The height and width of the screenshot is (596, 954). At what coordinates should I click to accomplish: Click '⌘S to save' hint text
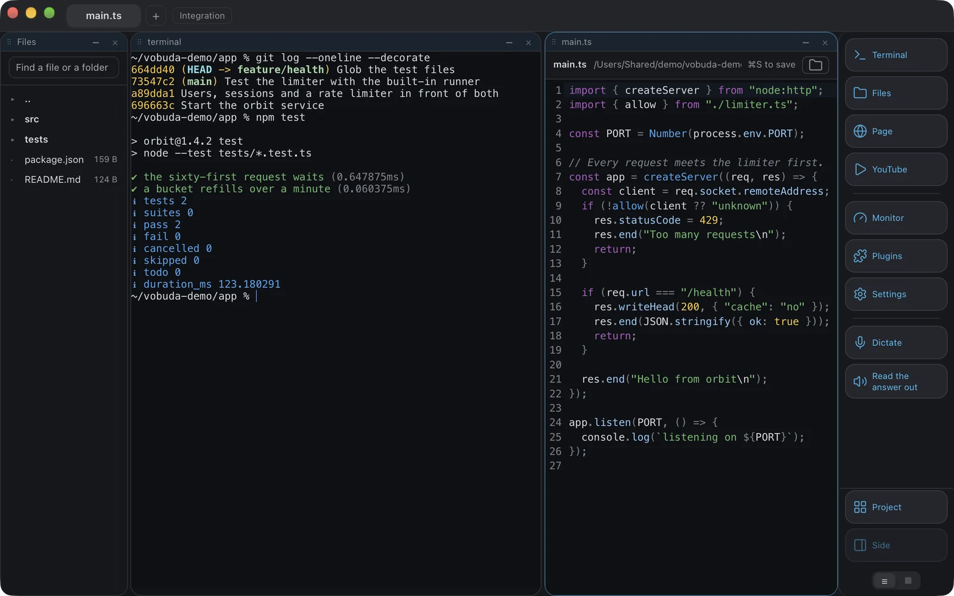click(x=772, y=64)
